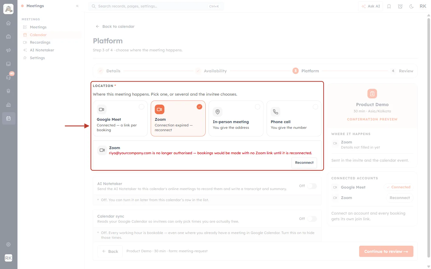Select the Google Meet location radio
The height and width of the screenshot is (269, 431).
coord(142,107)
